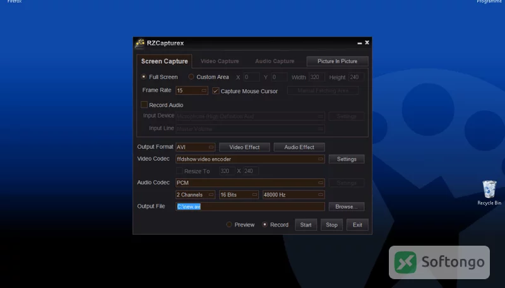Close the RZCapturex window
505x288 pixels.
[367, 42]
